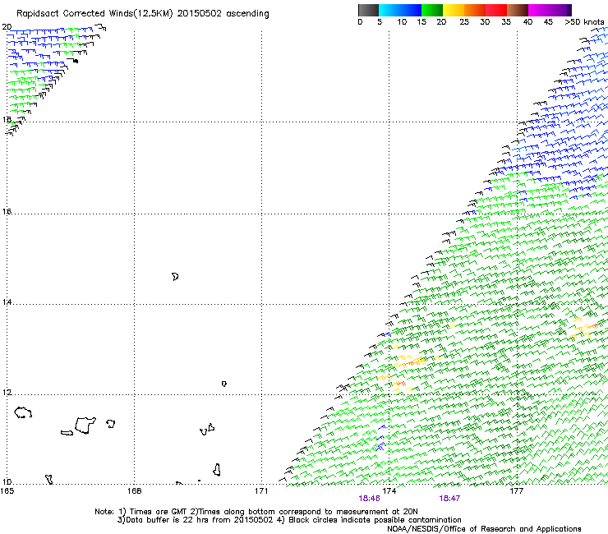
Task: Click the longitude label '174'
Action: click(x=389, y=491)
